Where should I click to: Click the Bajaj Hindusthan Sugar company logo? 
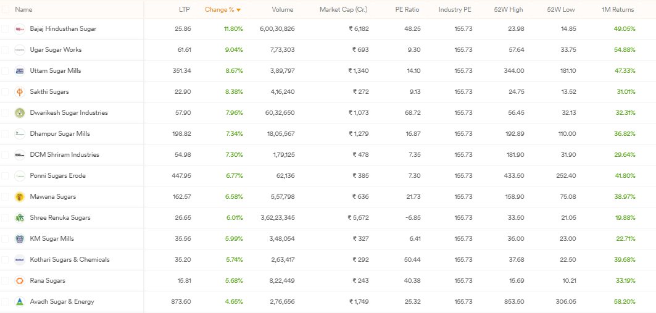pyautogui.click(x=20, y=29)
